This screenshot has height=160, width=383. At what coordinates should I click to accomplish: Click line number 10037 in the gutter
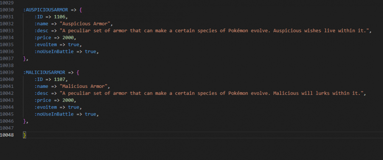[x=7, y=58]
